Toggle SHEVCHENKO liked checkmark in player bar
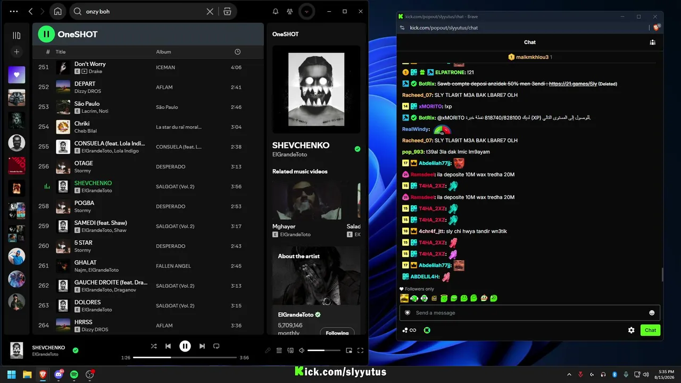 76,350
